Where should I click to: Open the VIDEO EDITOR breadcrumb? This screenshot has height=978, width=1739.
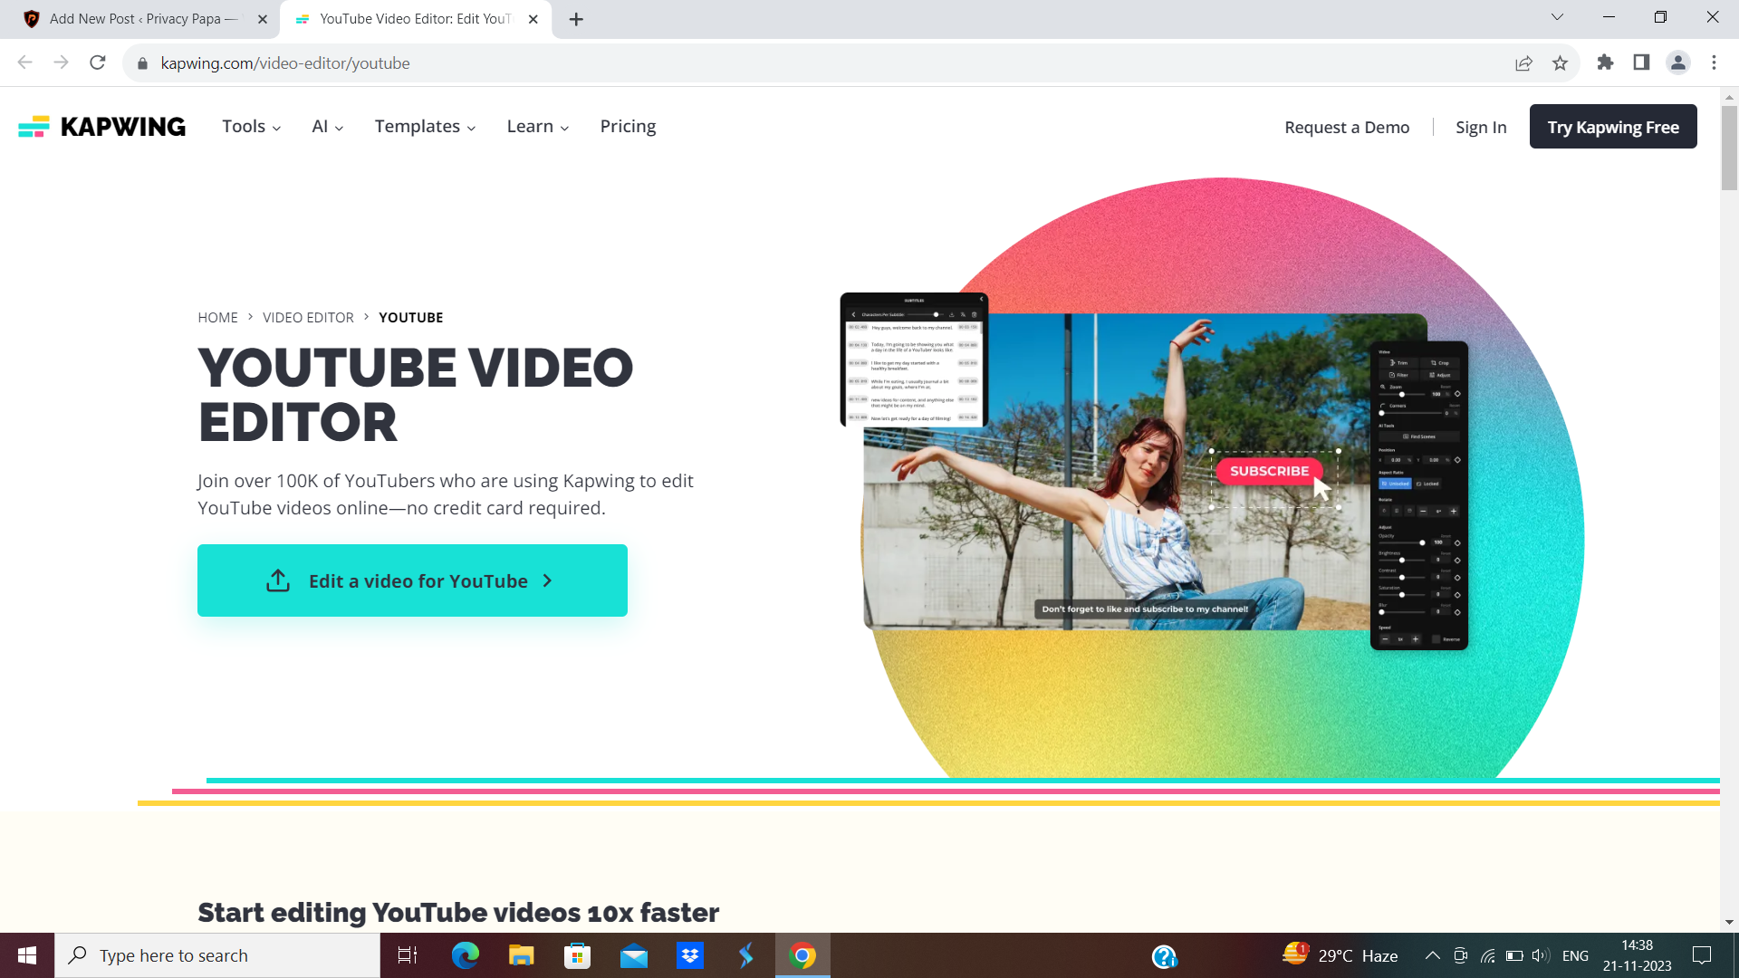[x=308, y=318]
